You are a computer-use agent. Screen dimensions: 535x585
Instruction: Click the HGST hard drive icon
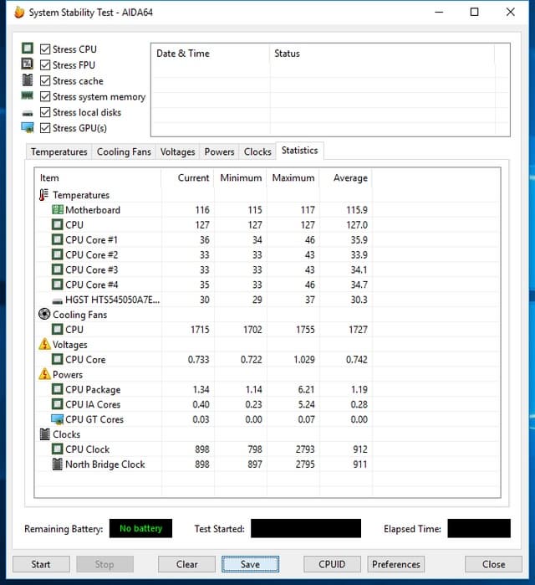(58, 300)
